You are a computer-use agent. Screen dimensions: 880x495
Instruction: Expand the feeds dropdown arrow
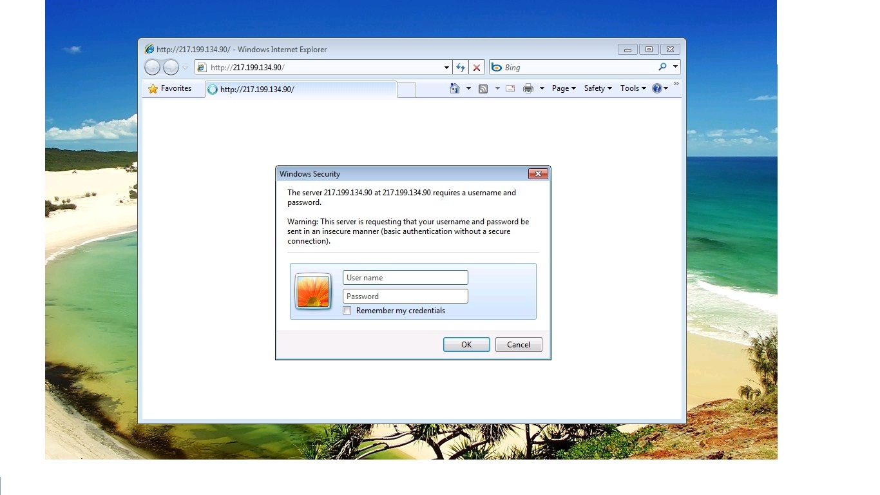tap(497, 88)
